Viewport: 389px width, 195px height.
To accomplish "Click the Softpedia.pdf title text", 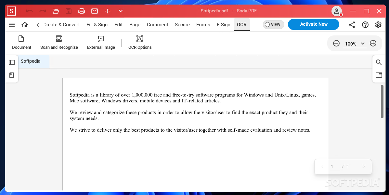I will pyautogui.click(x=214, y=11).
